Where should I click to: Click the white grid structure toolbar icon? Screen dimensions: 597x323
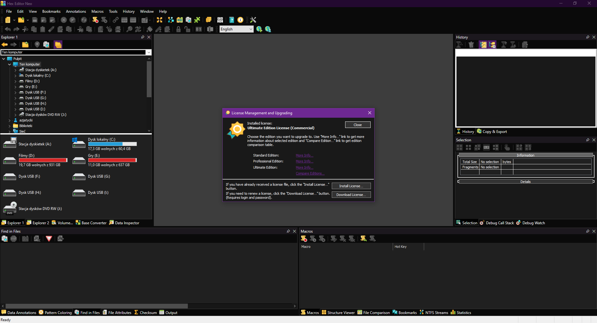click(x=220, y=20)
